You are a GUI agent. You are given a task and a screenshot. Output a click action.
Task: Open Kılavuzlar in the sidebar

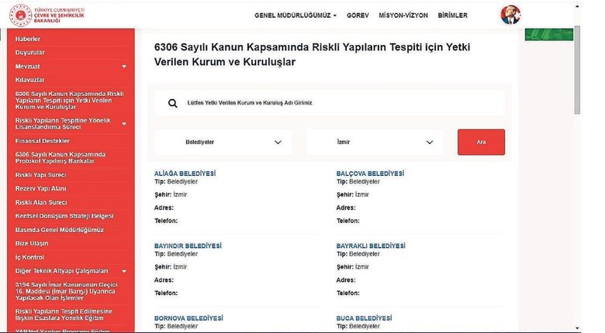pyautogui.click(x=30, y=80)
